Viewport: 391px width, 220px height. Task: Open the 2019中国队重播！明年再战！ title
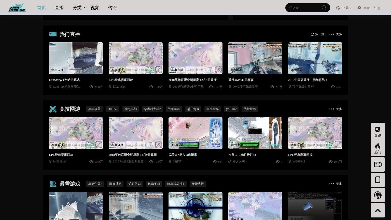[x=308, y=80]
